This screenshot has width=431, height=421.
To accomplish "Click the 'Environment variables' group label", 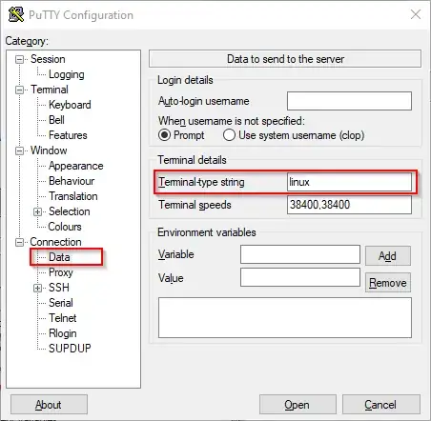I will tap(207, 232).
